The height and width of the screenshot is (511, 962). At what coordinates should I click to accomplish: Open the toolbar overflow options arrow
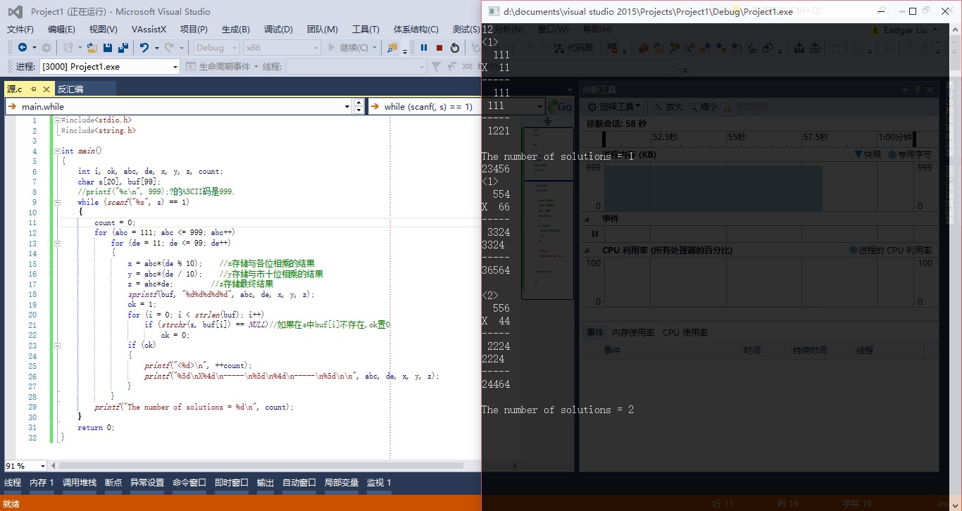click(405, 51)
